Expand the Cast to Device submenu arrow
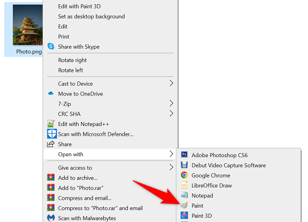Image resolution: width=308 pixels, height=222 pixels. click(x=171, y=84)
